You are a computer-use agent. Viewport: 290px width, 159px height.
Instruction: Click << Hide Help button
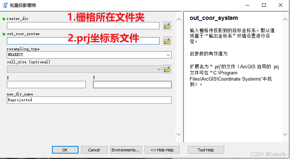pyautogui.click(x=162, y=150)
